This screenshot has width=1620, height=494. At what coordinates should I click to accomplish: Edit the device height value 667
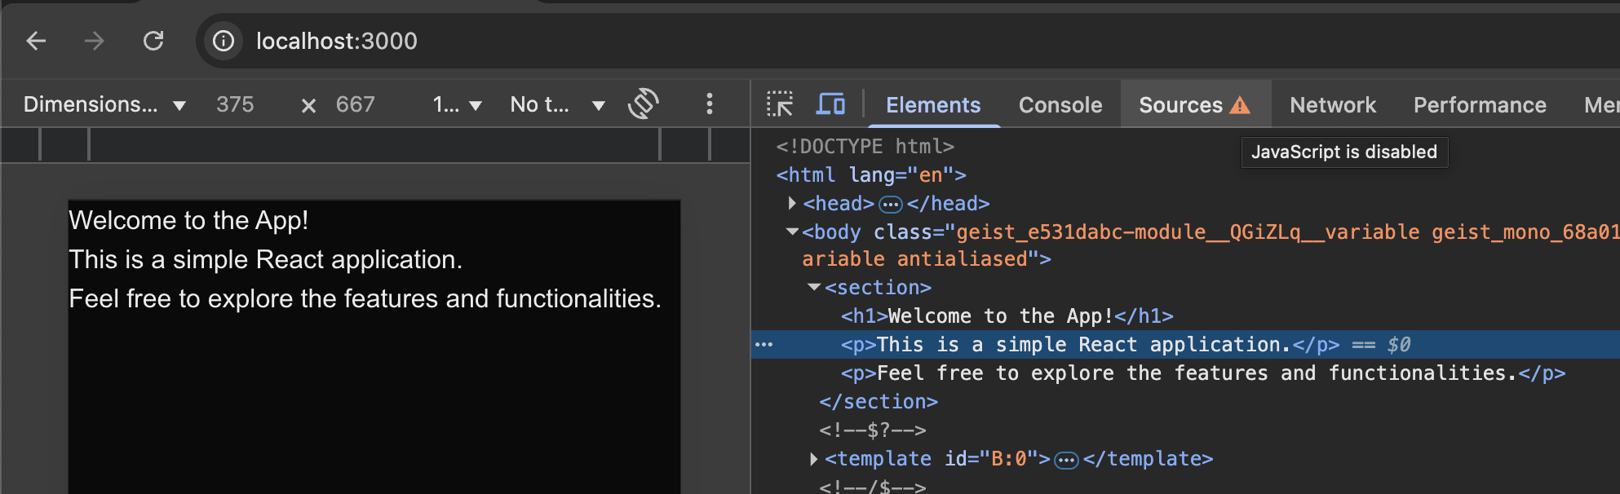(x=356, y=104)
